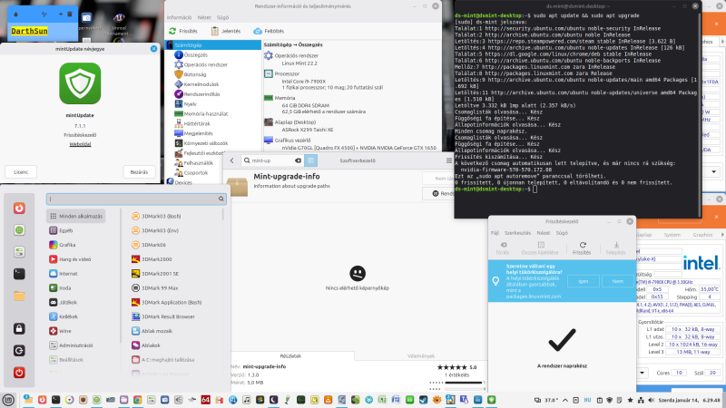726x408 pixels.
Task: Open the Weboldal link in mintUpdate dialog
Action: 80,144
